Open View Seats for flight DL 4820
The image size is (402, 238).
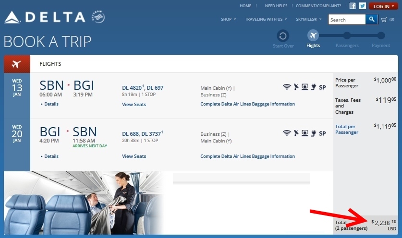(134, 105)
